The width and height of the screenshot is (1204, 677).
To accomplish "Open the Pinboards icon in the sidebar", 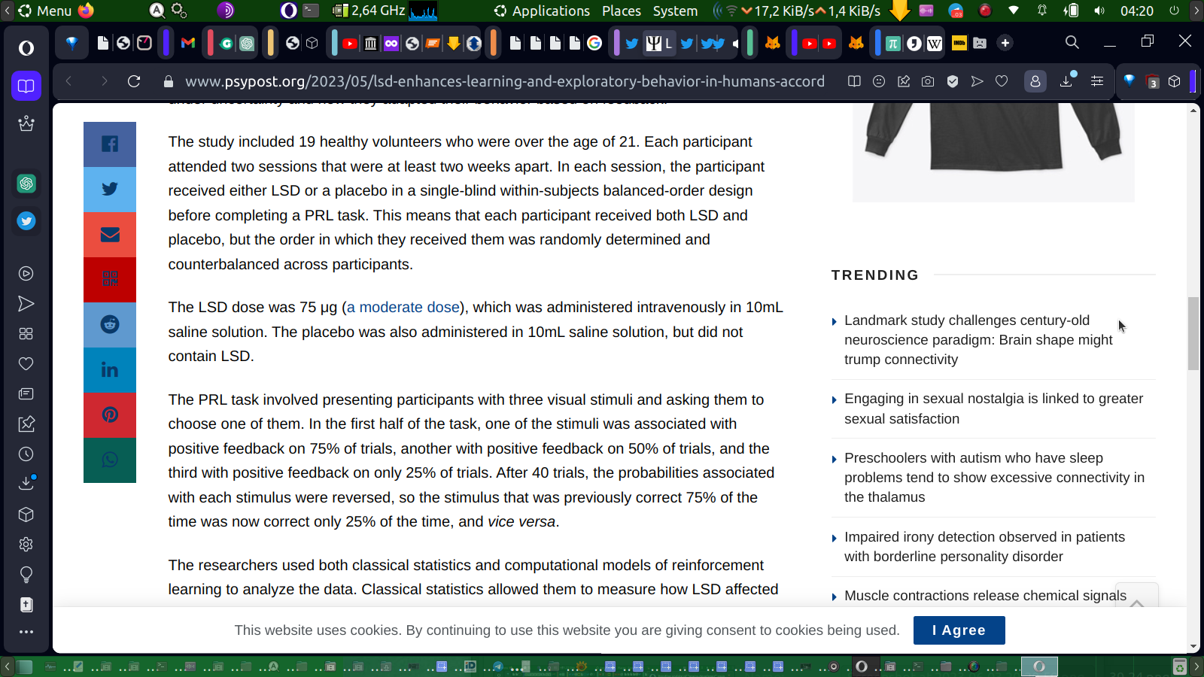I will tap(26, 424).
